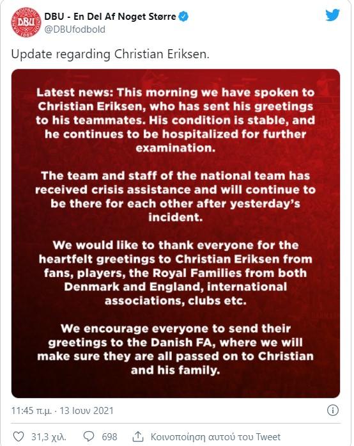Click the 11:45 π.μ. time link
This screenshot has width=354, height=446.
click(x=31, y=411)
